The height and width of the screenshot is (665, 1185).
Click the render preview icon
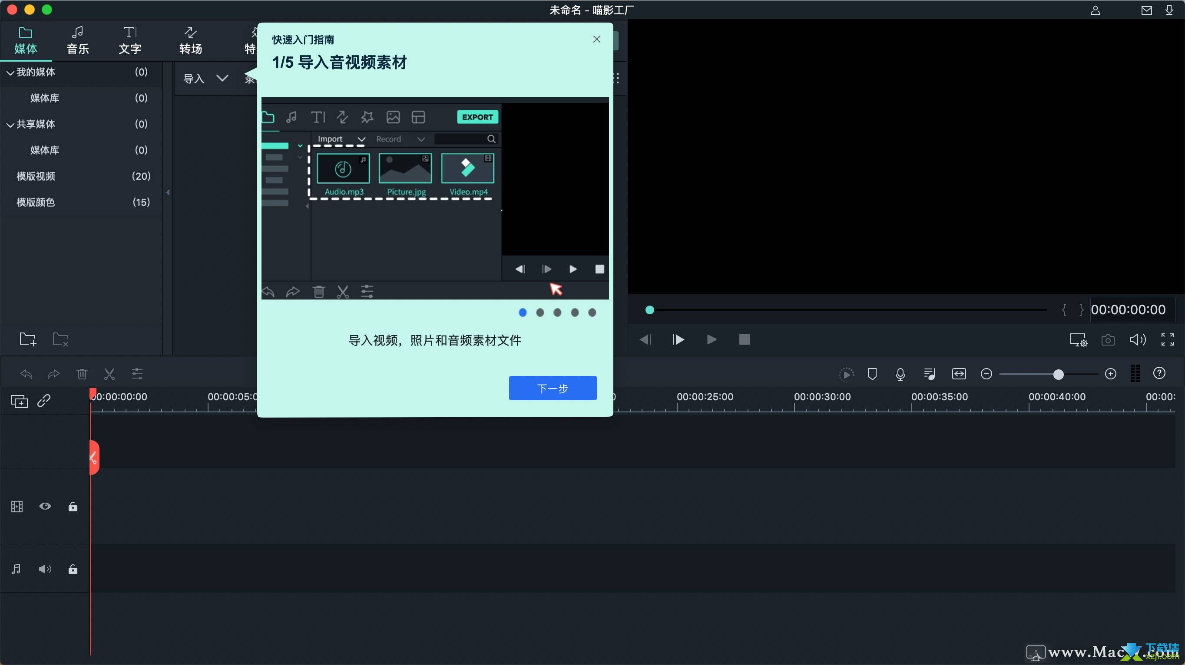(846, 374)
